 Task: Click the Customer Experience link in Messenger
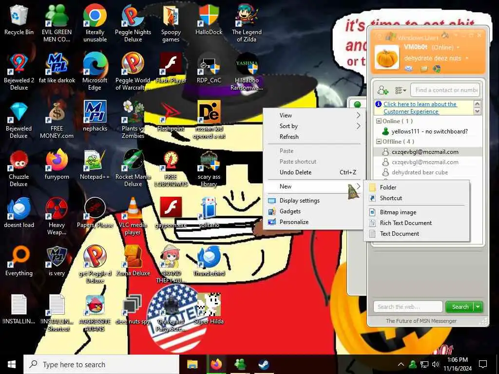point(420,108)
